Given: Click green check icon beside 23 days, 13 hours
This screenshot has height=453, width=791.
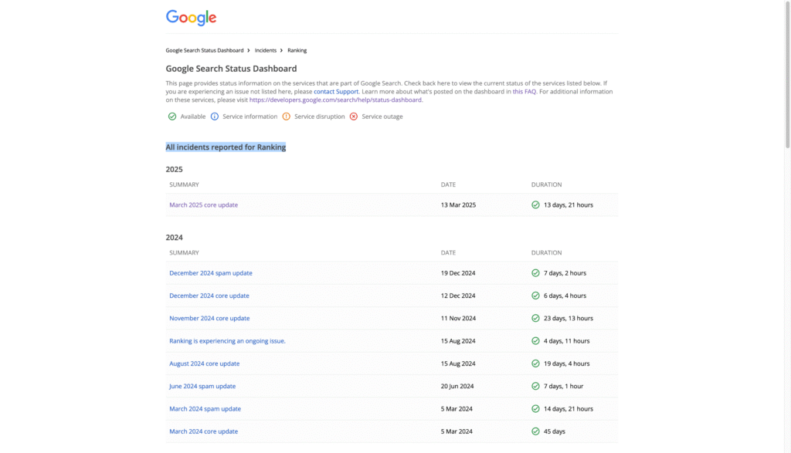Looking at the screenshot, I should (x=535, y=318).
